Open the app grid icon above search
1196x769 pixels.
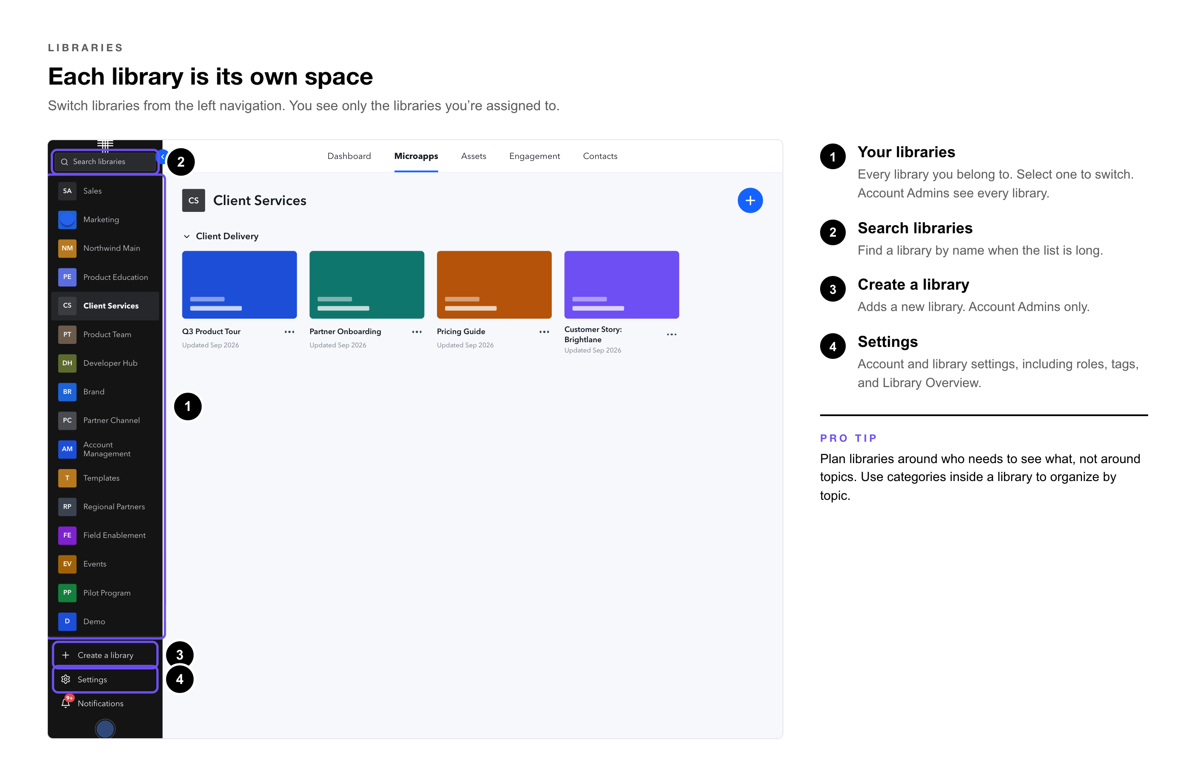click(x=105, y=145)
